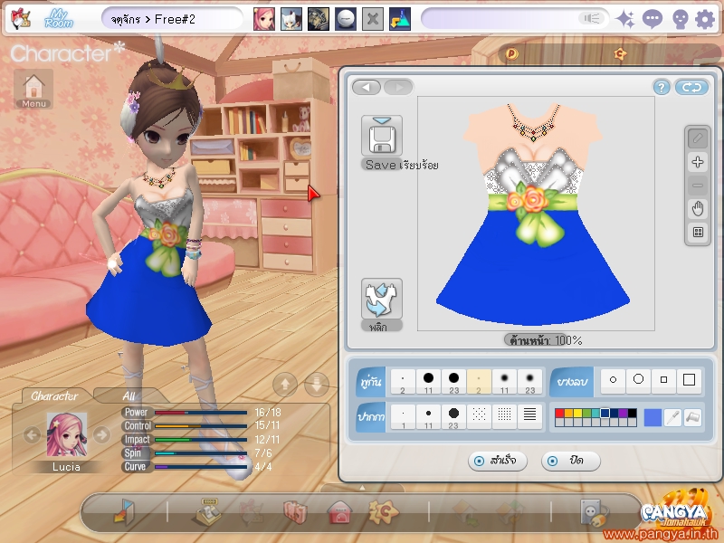Select the eyedropper color picker tool
This screenshot has height=543, width=724.
point(672,417)
